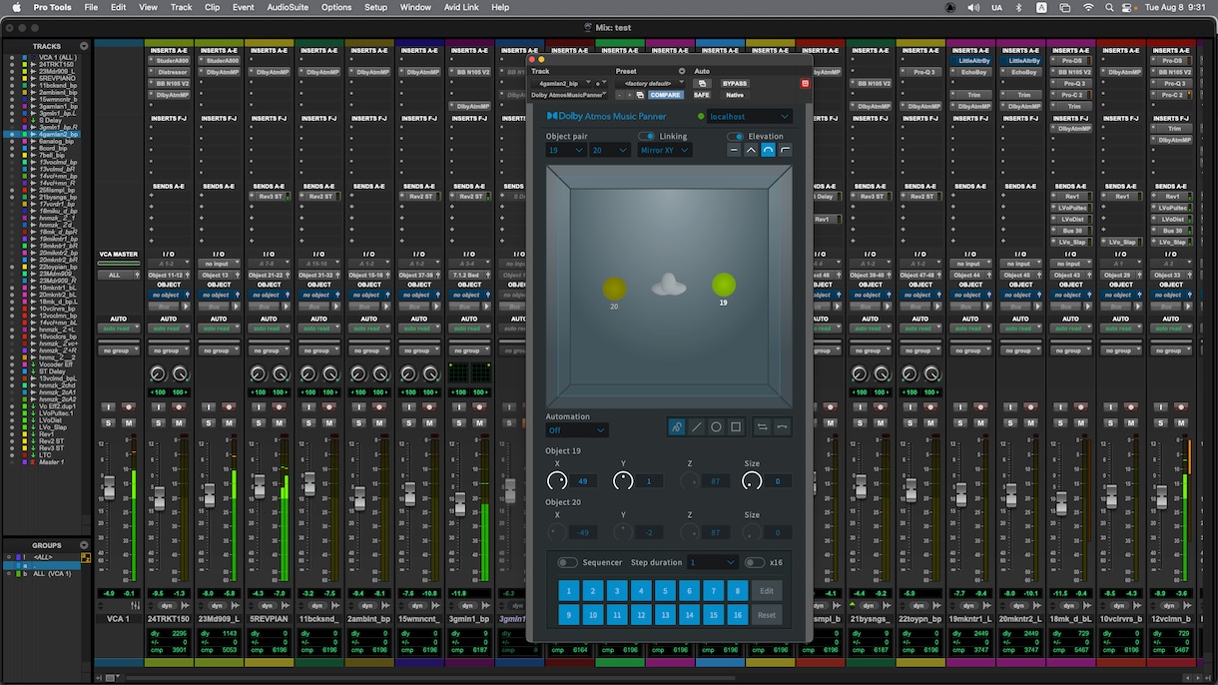Toggle the SAFE automation button
Screen dimensions: 1218x685
702,95
